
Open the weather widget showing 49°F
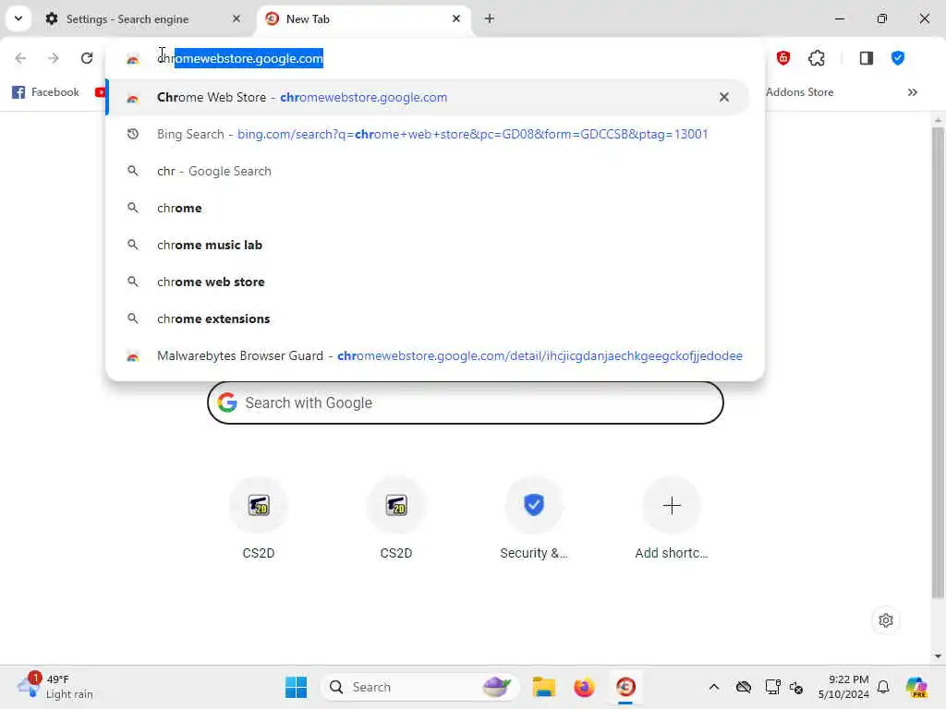point(55,687)
